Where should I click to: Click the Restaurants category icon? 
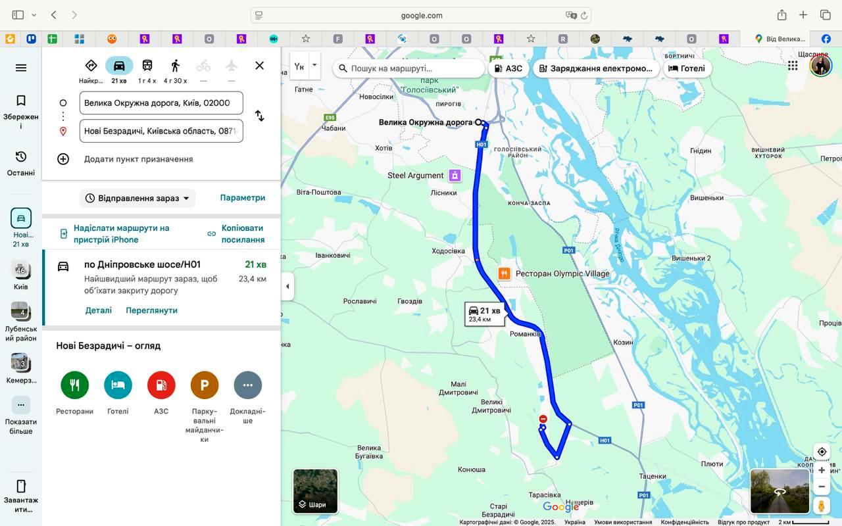74,385
